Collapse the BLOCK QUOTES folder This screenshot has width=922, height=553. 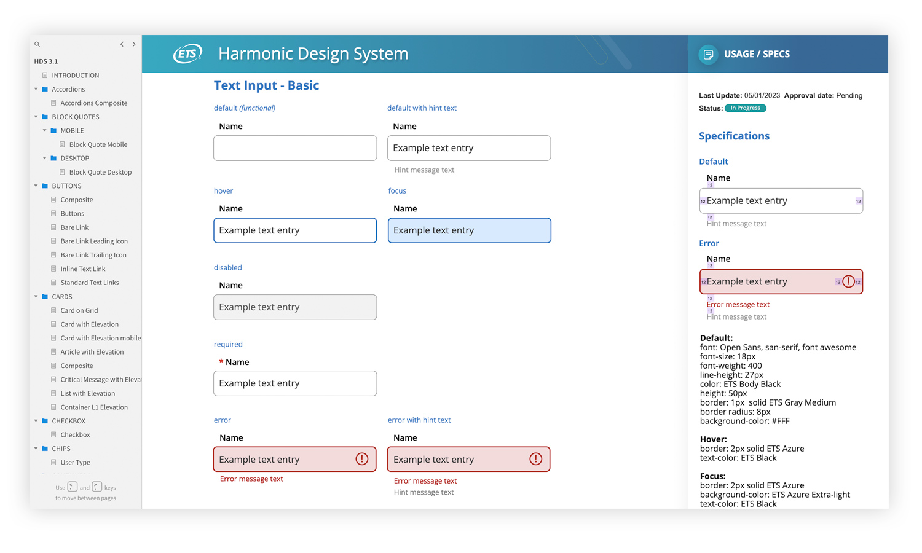(x=36, y=117)
